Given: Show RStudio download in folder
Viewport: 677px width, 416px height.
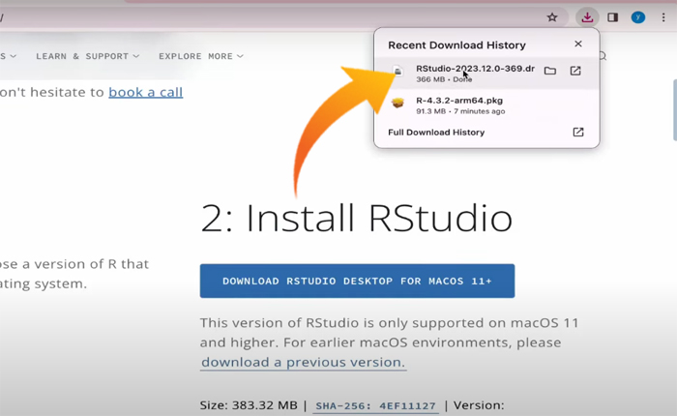Looking at the screenshot, I should click(550, 71).
